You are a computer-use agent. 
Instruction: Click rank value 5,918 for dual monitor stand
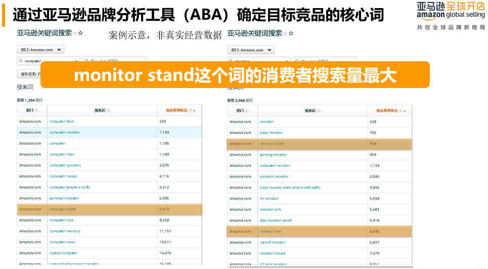(x=374, y=220)
